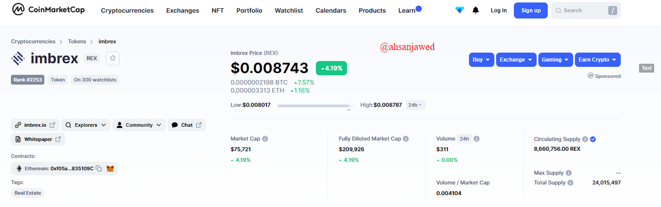
Task: Open the imbrex.io website link
Action: 35,125
